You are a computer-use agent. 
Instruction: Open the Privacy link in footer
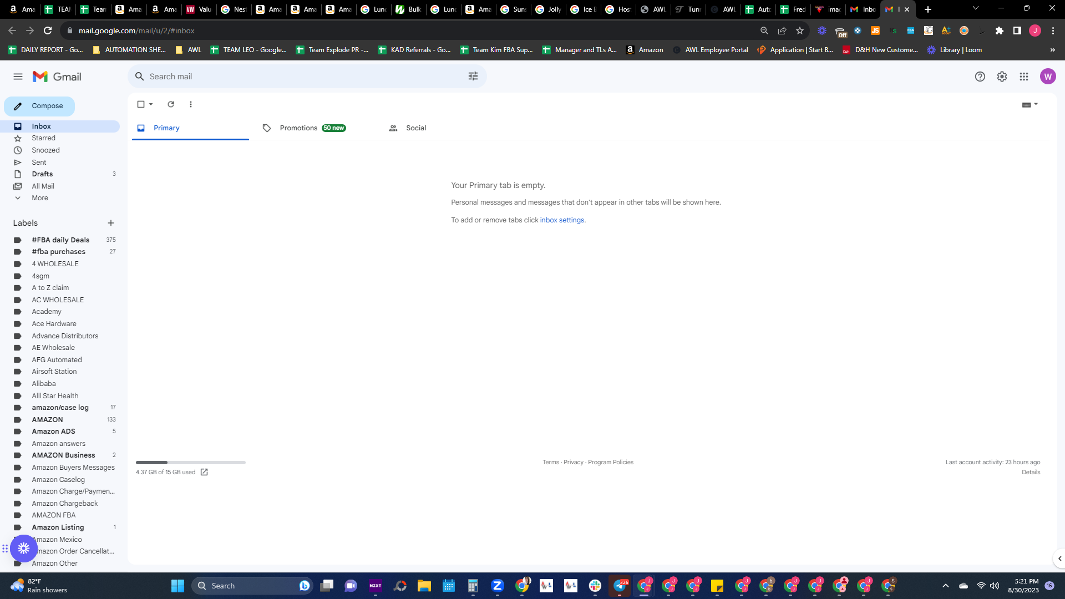(x=574, y=462)
